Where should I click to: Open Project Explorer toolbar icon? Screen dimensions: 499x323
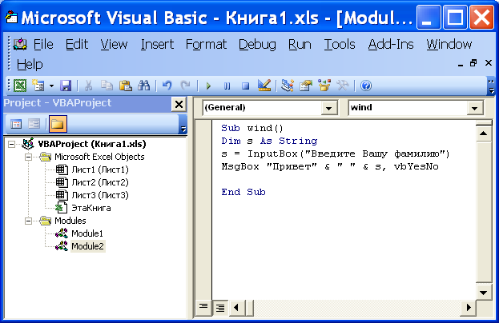point(288,86)
